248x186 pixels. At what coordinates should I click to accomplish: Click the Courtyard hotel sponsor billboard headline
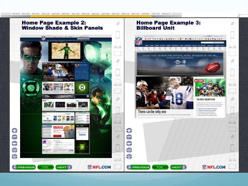[180, 56]
